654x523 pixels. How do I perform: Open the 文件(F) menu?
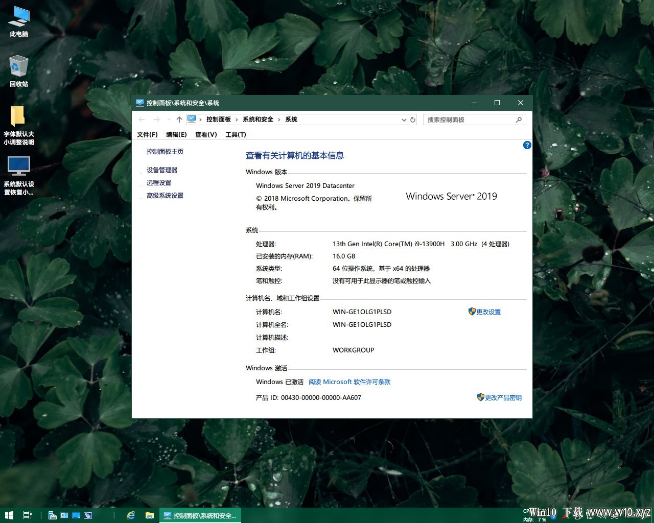pos(147,134)
